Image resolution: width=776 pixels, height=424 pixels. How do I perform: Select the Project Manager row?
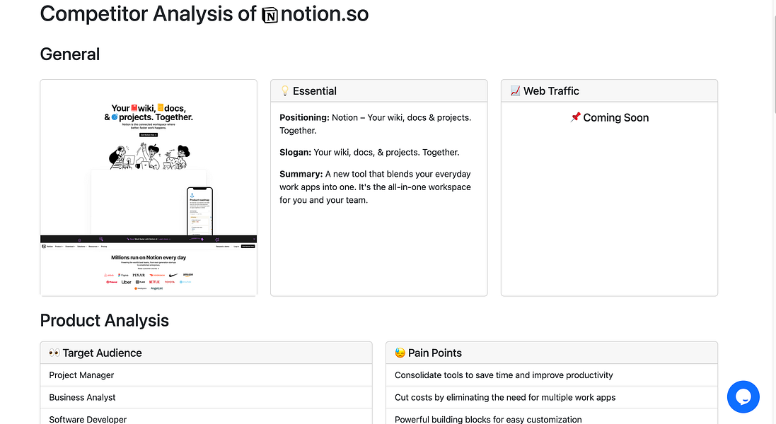pos(207,375)
